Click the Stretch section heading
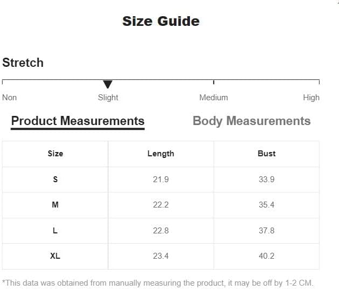Image resolution: width=339 pixels, height=290 pixels. tap(23, 63)
